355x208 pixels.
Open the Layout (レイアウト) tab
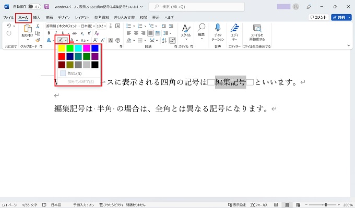(82, 17)
